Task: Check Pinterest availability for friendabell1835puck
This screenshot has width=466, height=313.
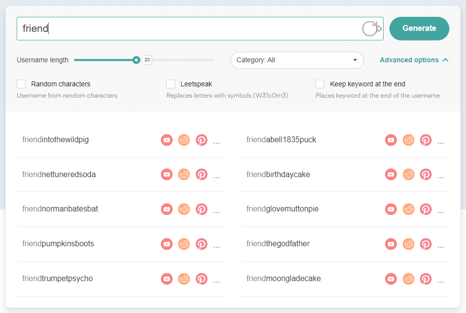Action: [426, 140]
